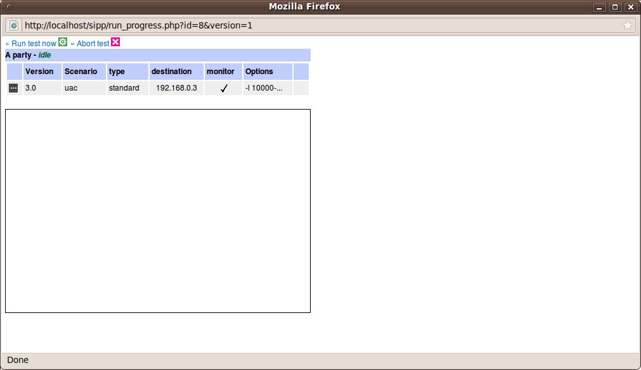Click the Version column header

42,72
